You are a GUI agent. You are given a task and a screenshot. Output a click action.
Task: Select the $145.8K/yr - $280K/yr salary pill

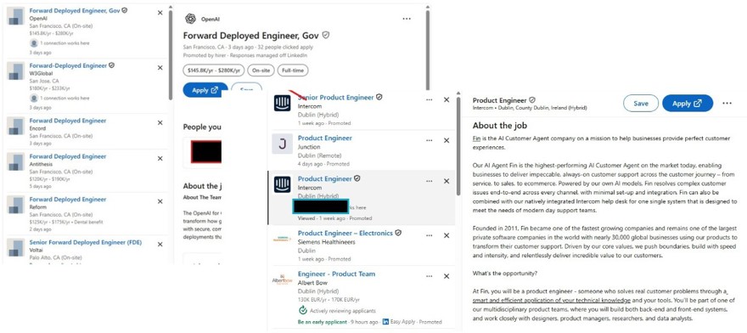click(x=213, y=71)
